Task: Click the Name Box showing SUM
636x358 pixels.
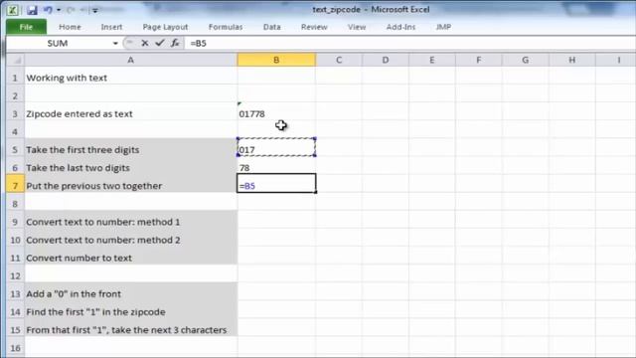Action: click(x=59, y=43)
